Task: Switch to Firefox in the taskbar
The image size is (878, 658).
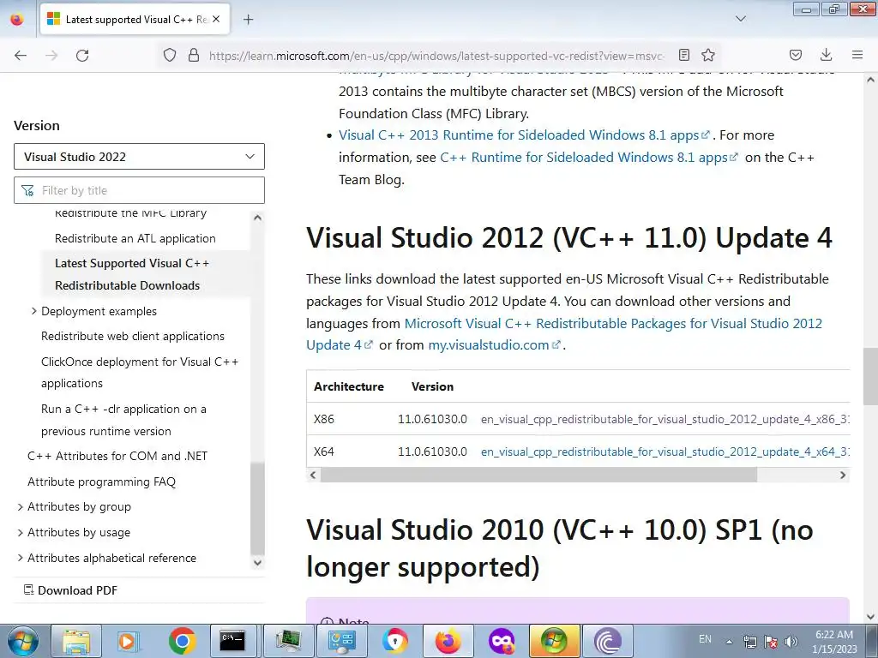Action: pyautogui.click(x=448, y=641)
